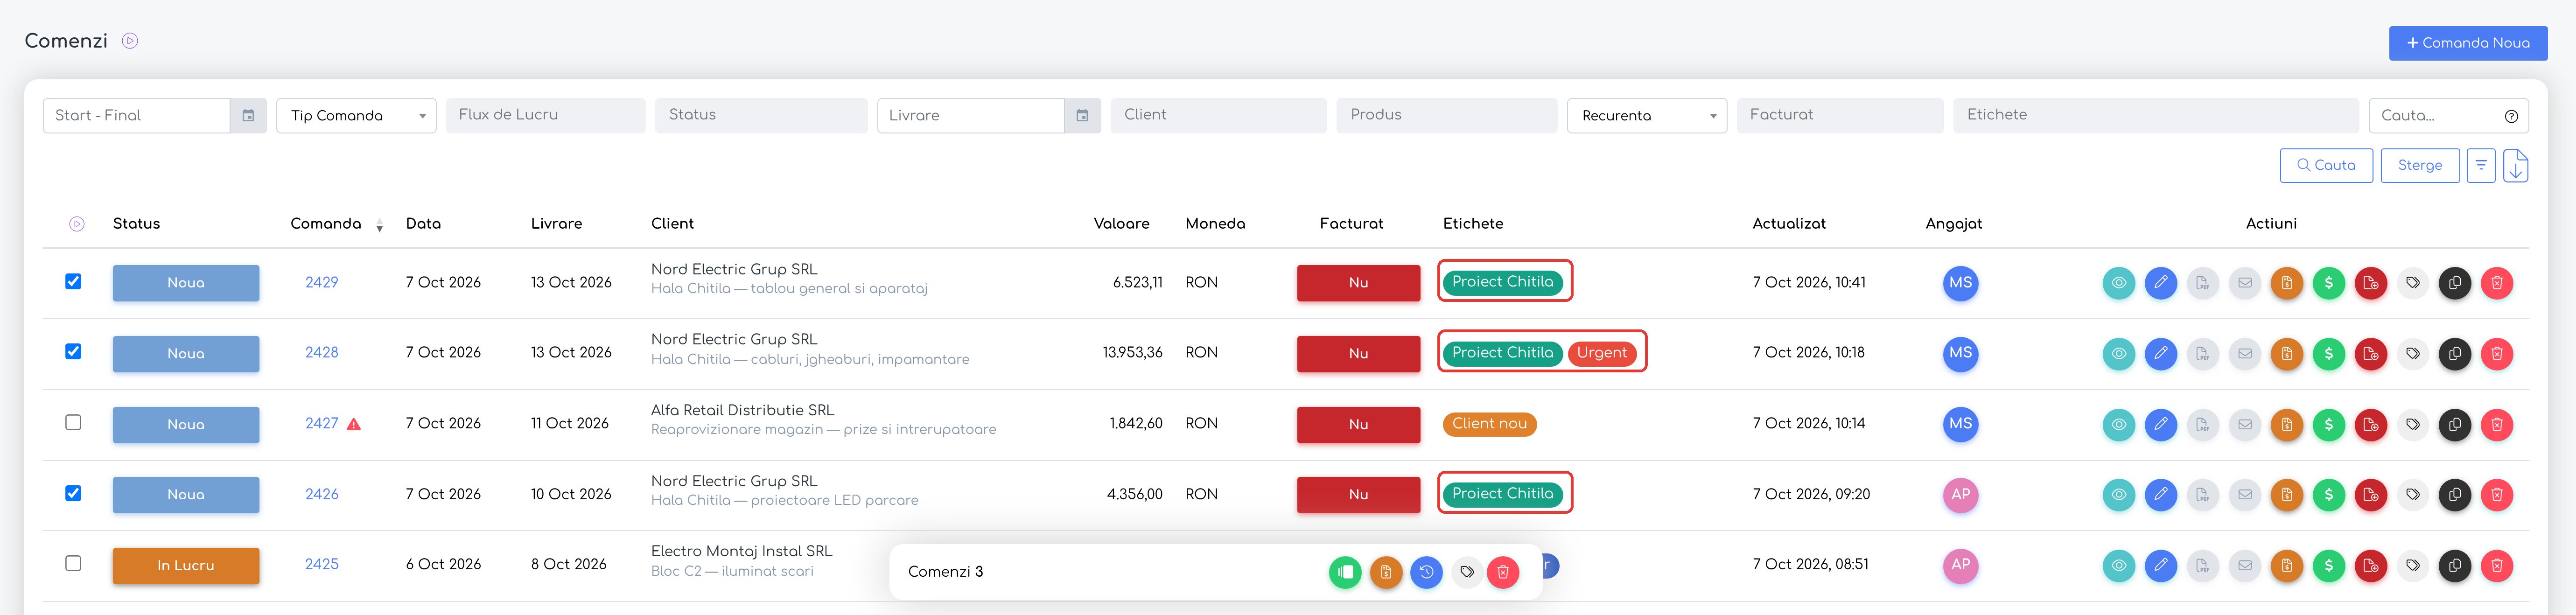Open Status filter selector
Viewport: 2576px width, 615px height.
pos(761,116)
